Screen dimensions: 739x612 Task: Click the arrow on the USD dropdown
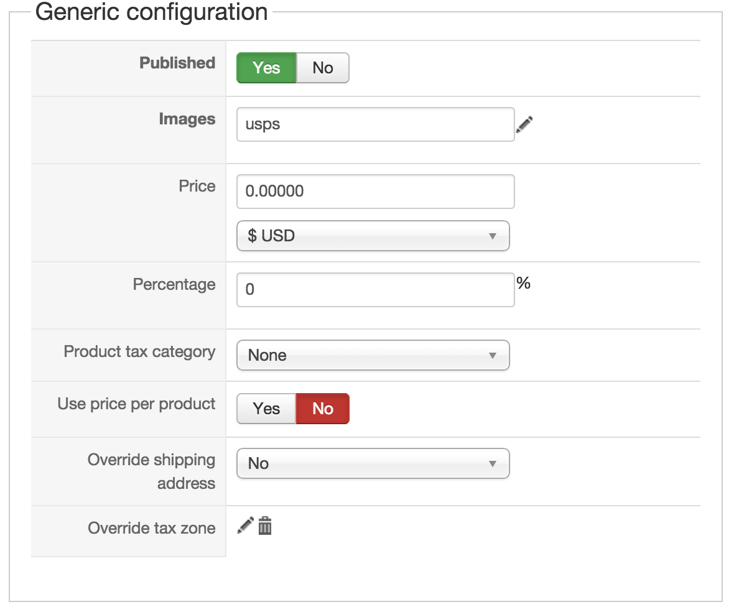point(493,236)
